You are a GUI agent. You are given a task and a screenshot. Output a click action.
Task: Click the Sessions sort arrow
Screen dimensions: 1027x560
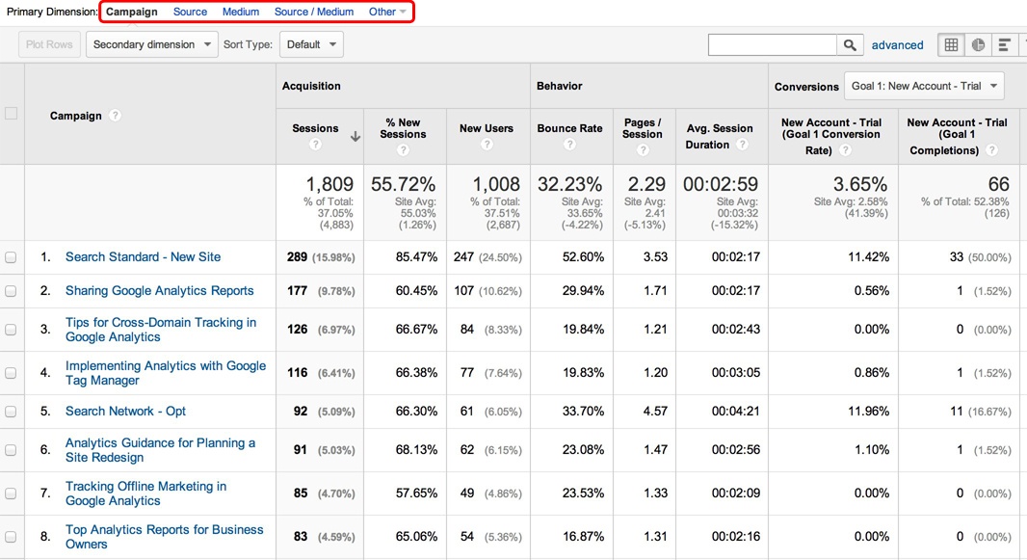[355, 137]
